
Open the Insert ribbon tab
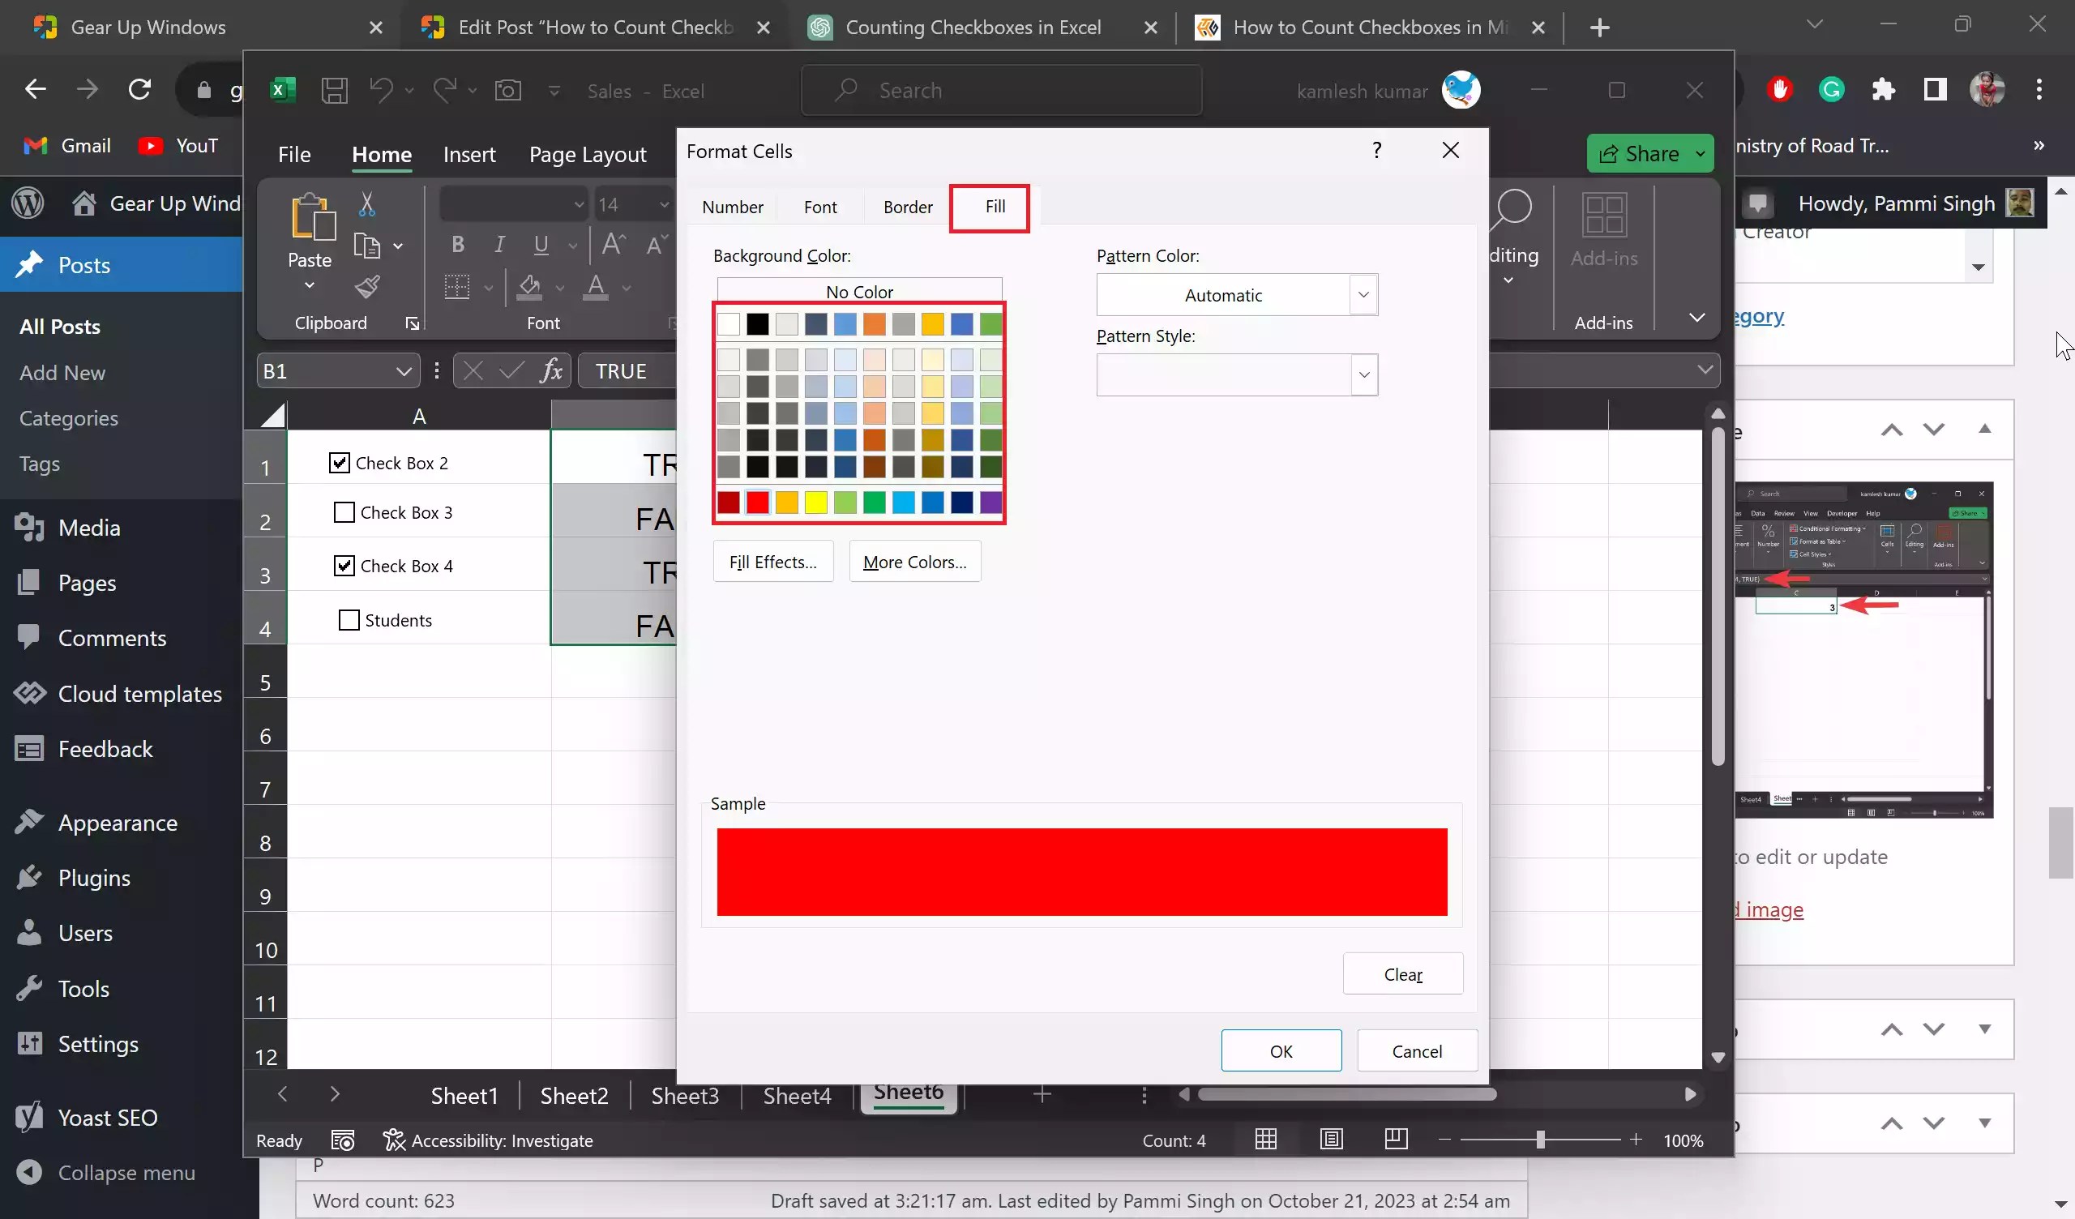click(x=468, y=154)
